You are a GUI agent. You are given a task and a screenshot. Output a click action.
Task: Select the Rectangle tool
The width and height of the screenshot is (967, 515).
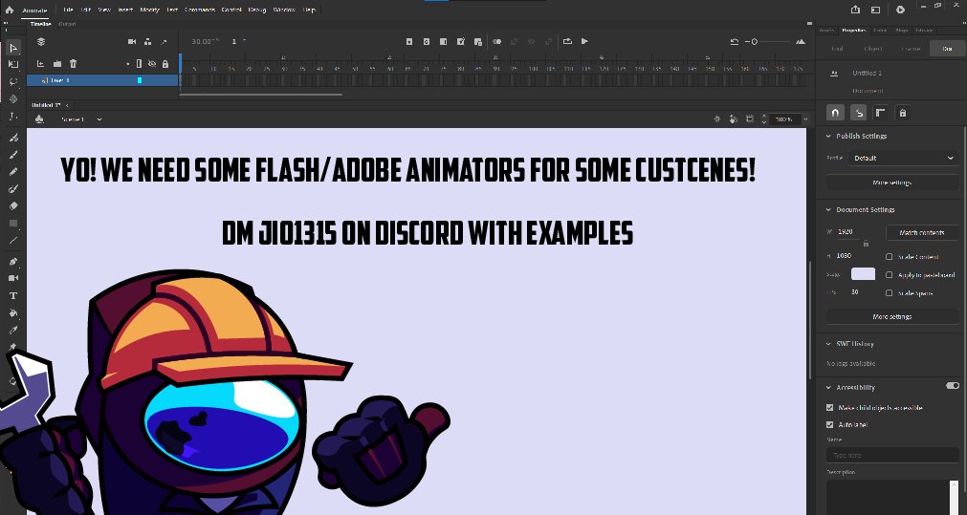(13, 223)
